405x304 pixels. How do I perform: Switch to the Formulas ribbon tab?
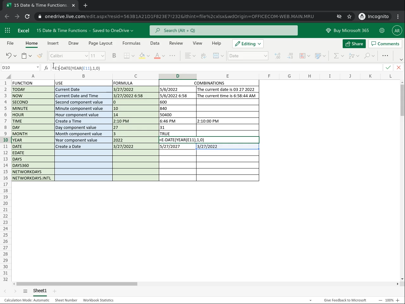[x=131, y=43]
